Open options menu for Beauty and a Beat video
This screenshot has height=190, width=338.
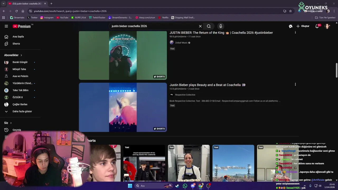pyautogui.click(x=295, y=84)
